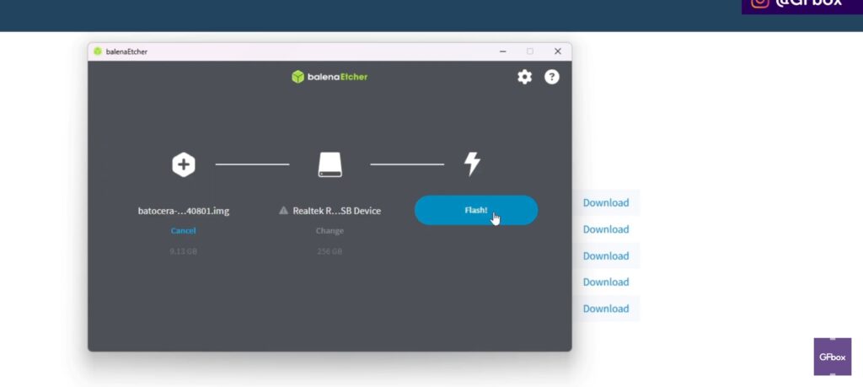
Task: Click the Realtek R...SB Device label
Action: point(337,211)
